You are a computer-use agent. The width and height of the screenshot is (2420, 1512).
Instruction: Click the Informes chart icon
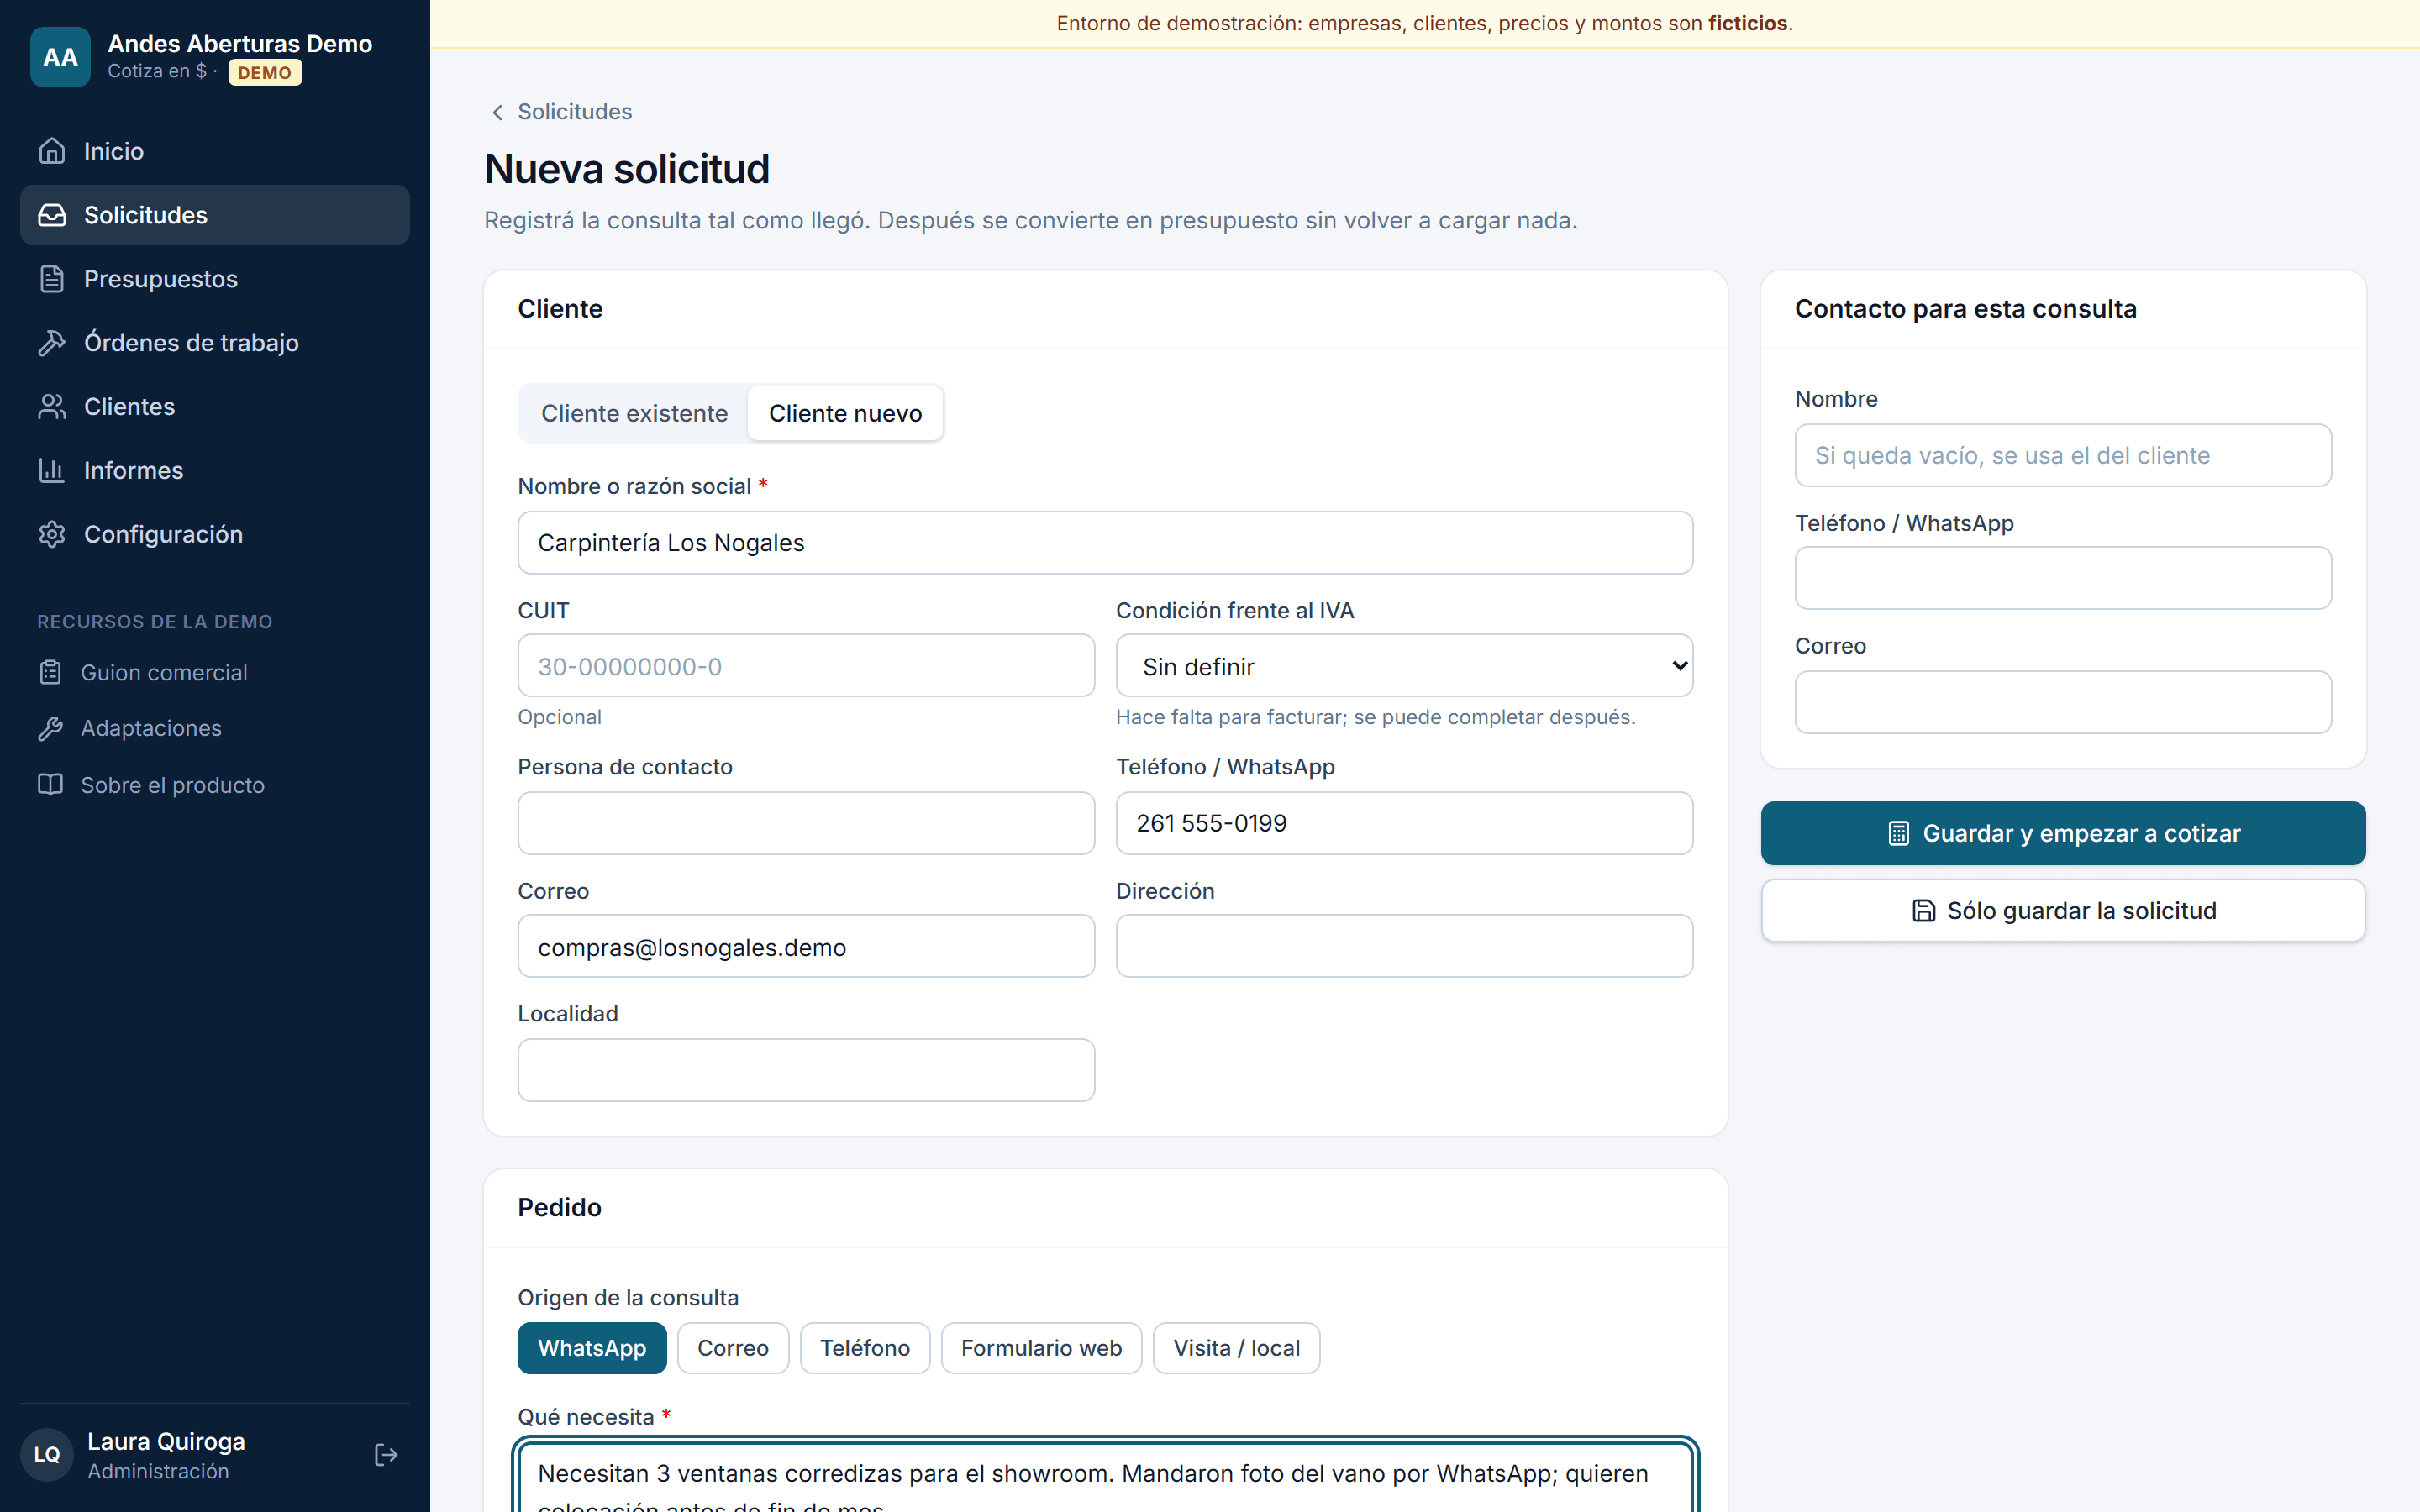tap(52, 471)
